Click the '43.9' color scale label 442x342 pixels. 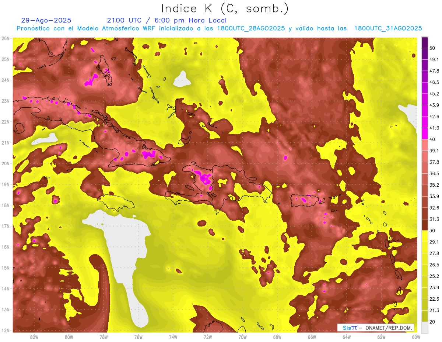coord(434,105)
